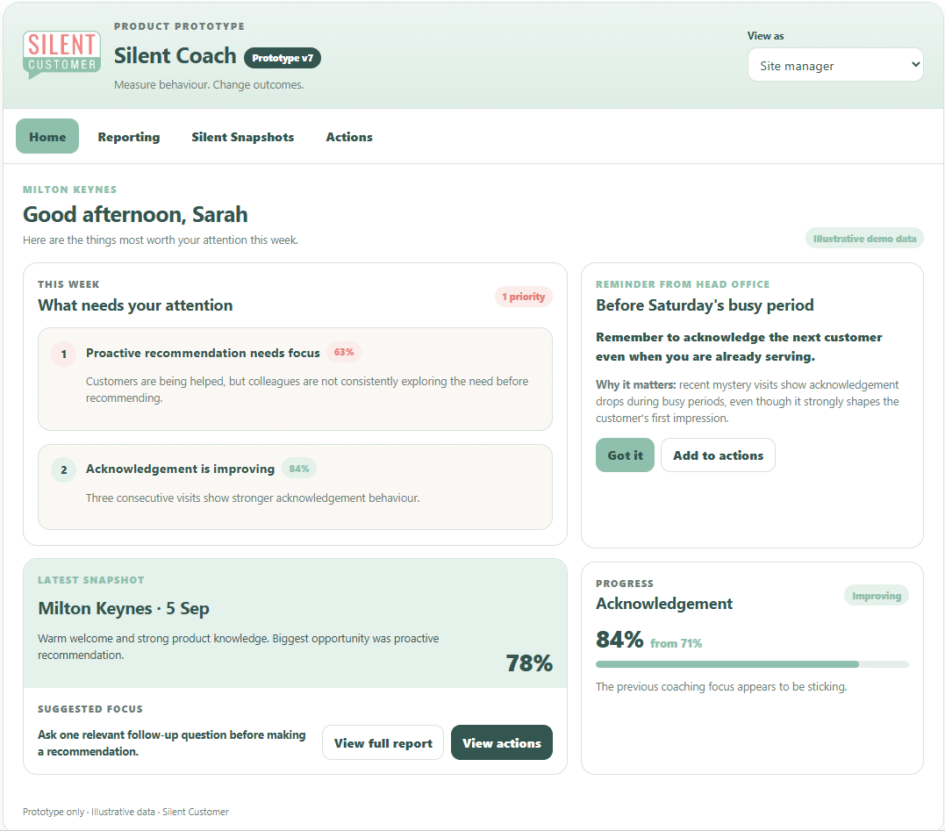The width and height of the screenshot is (945, 831).
Task: Open the Proactive recommendation needs focus card
Action: [x=296, y=379]
